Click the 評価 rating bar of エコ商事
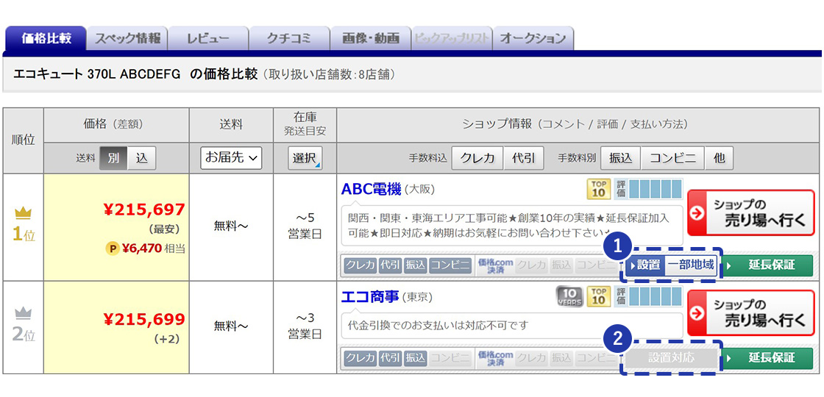The height and width of the screenshot is (397, 824). pyautogui.click(x=647, y=297)
